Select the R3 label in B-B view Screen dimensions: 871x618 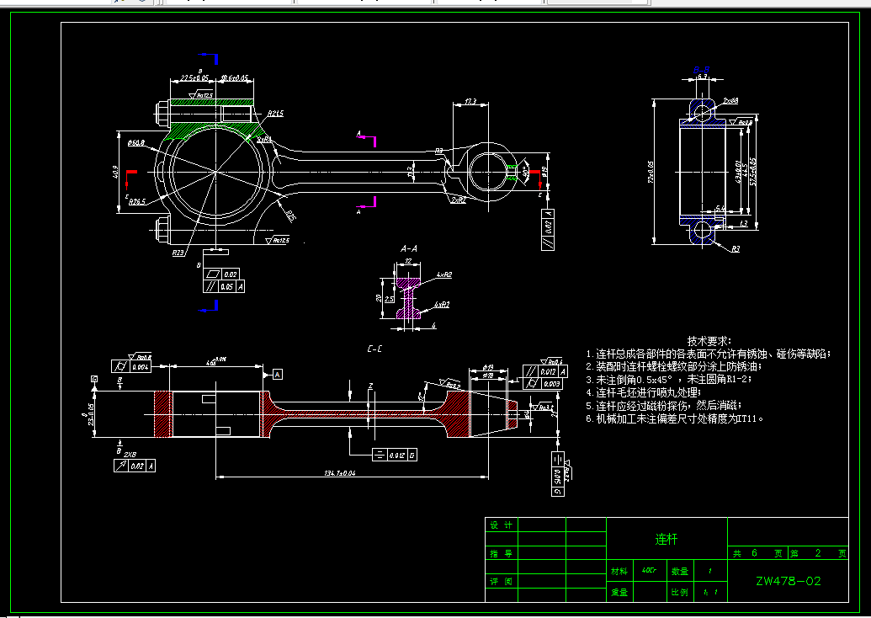coord(736,249)
